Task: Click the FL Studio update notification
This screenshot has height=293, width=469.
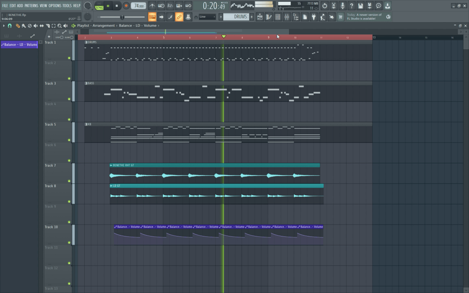Action: (369, 17)
